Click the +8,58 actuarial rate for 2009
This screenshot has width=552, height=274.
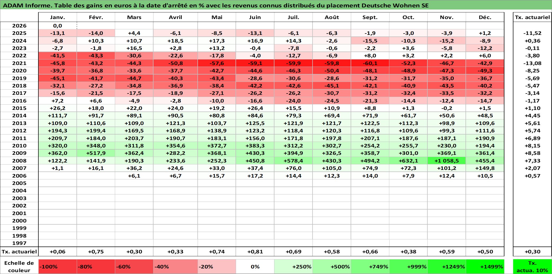[x=532, y=153]
